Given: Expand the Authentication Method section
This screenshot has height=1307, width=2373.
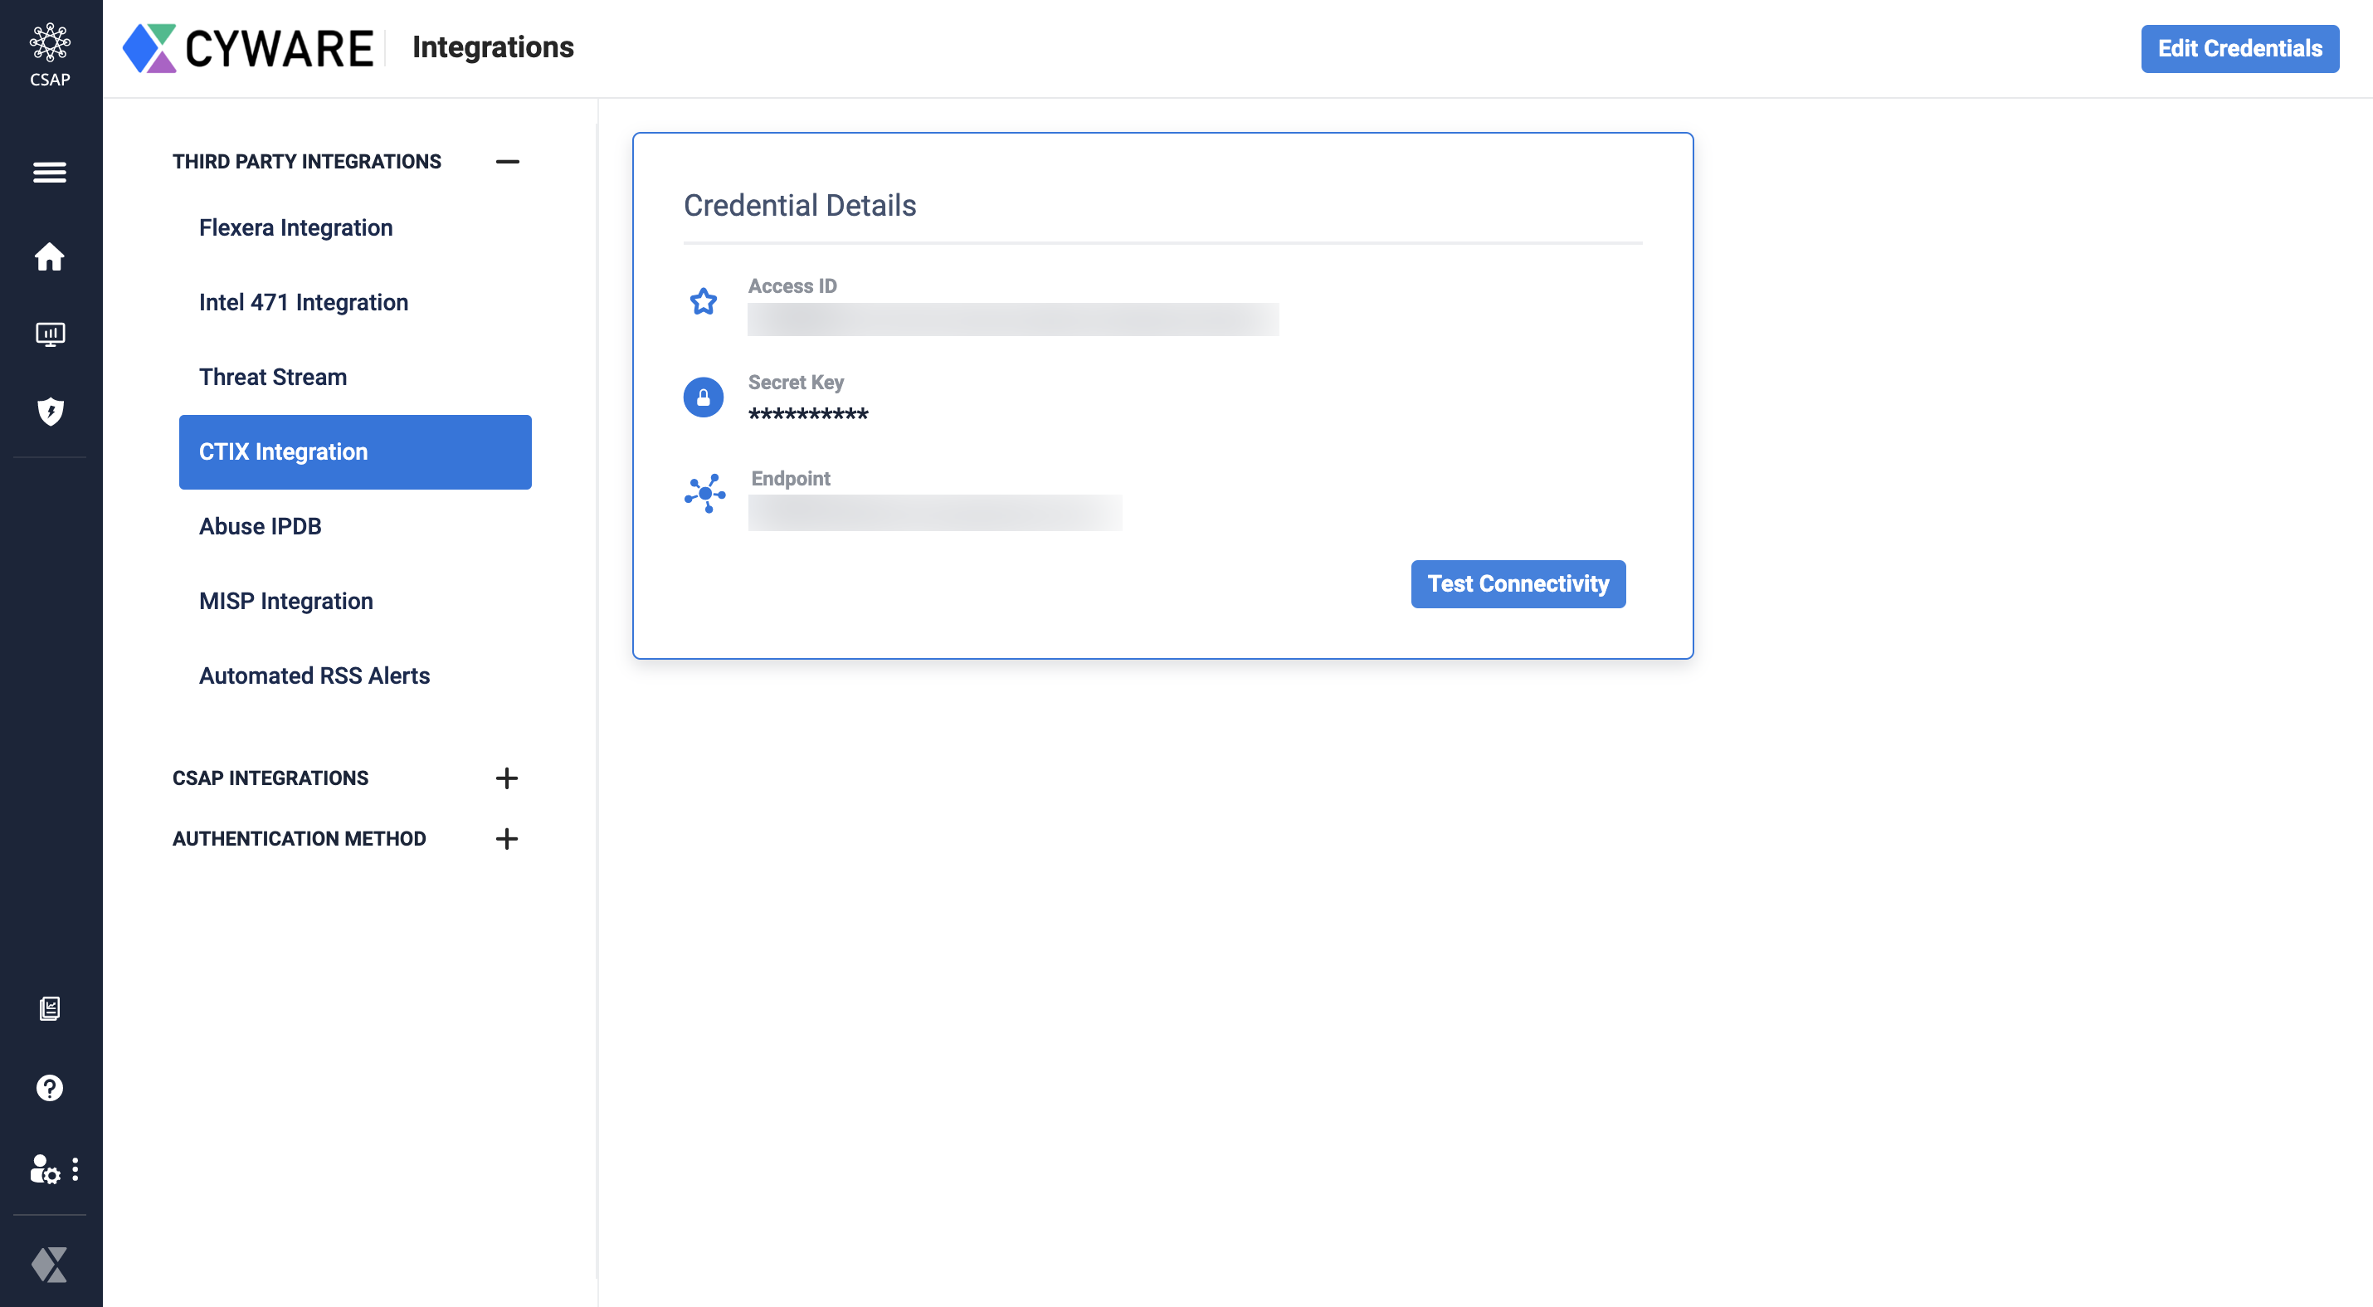Looking at the screenshot, I should [x=507, y=839].
